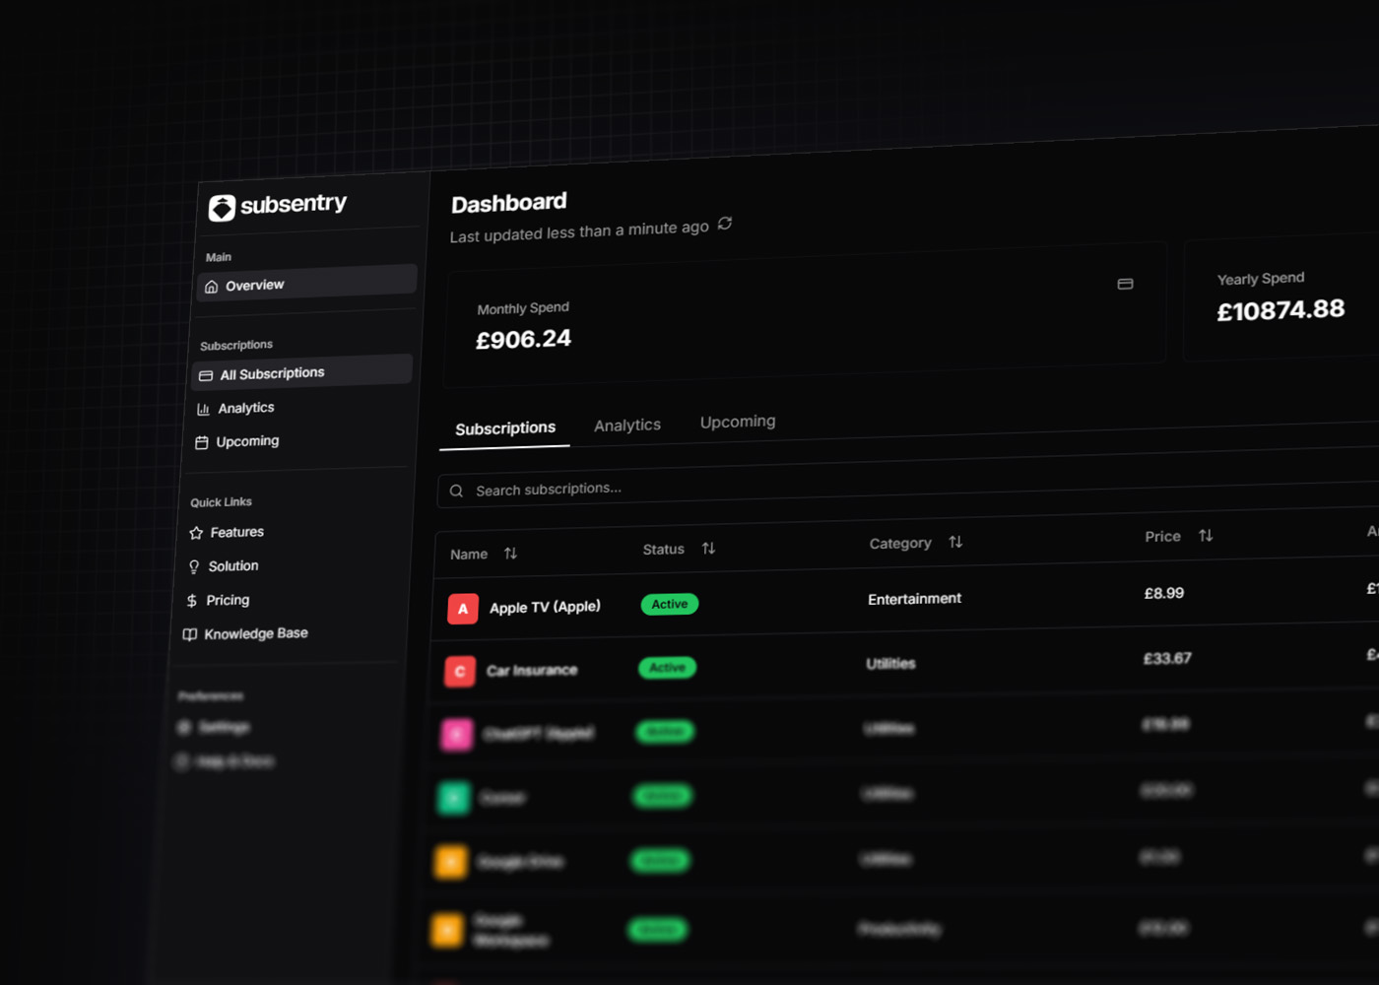The height and width of the screenshot is (985, 1379).
Task: Click the subsentry logo icon
Action: [x=221, y=207]
